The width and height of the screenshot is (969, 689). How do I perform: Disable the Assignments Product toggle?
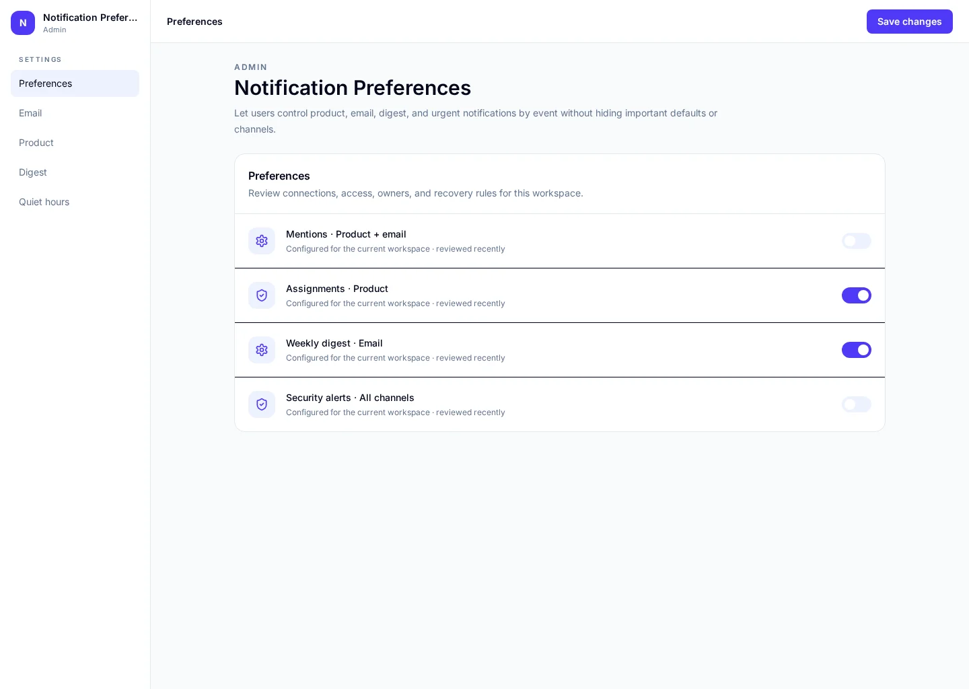pos(857,295)
